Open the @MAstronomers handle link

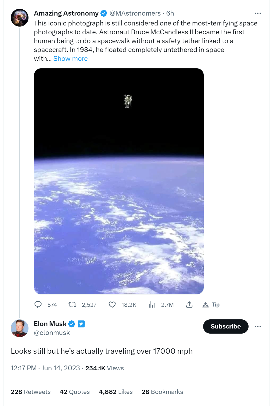pos(135,13)
